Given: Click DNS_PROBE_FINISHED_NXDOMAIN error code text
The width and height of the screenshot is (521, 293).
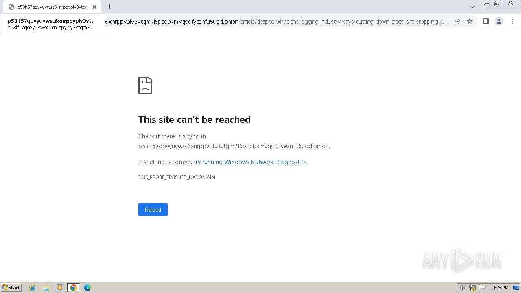Looking at the screenshot, I should (177, 177).
